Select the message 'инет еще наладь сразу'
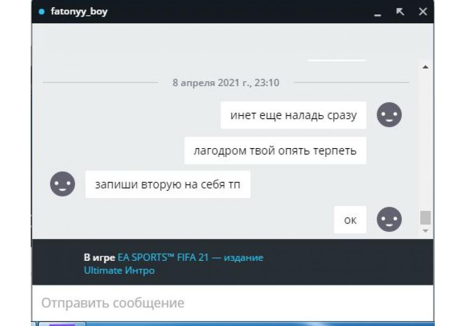 [x=293, y=115]
